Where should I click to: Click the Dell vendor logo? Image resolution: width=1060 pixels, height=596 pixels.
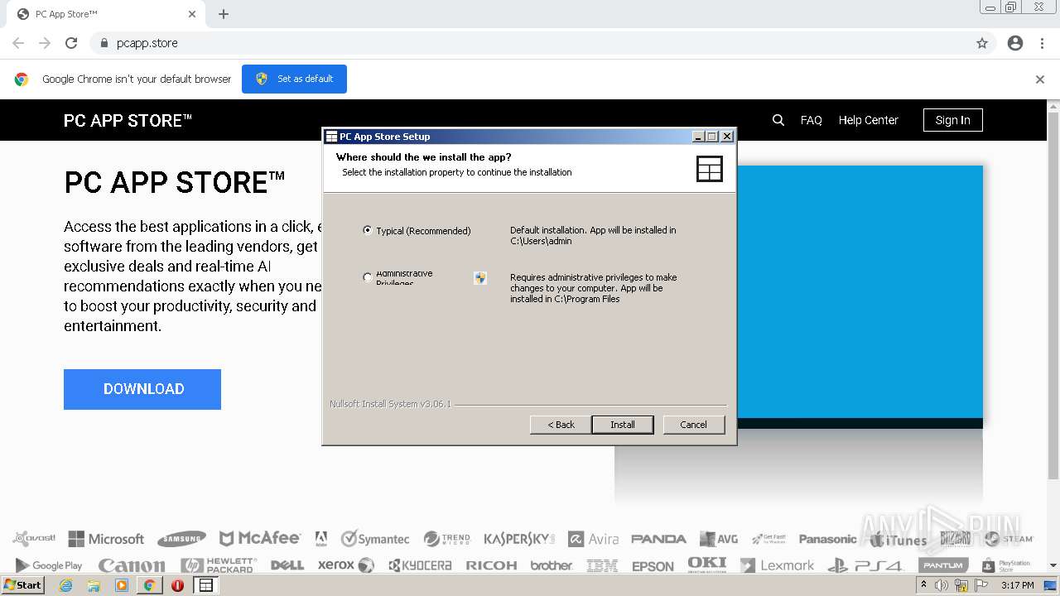click(x=287, y=565)
